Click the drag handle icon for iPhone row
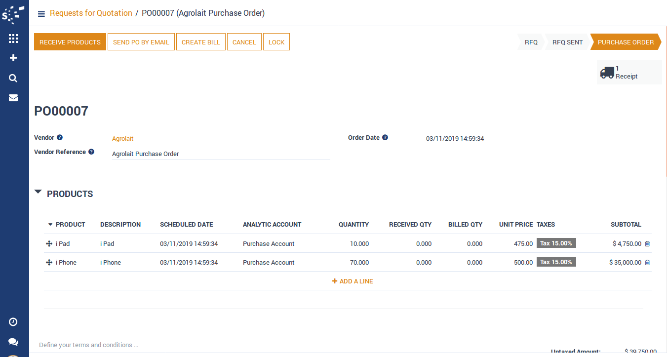Image resolution: width=667 pixels, height=357 pixels. (49, 263)
